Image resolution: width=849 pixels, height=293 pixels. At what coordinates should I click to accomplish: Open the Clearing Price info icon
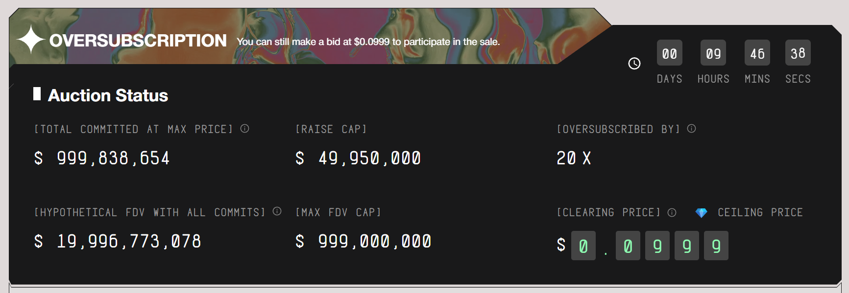point(672,212)
